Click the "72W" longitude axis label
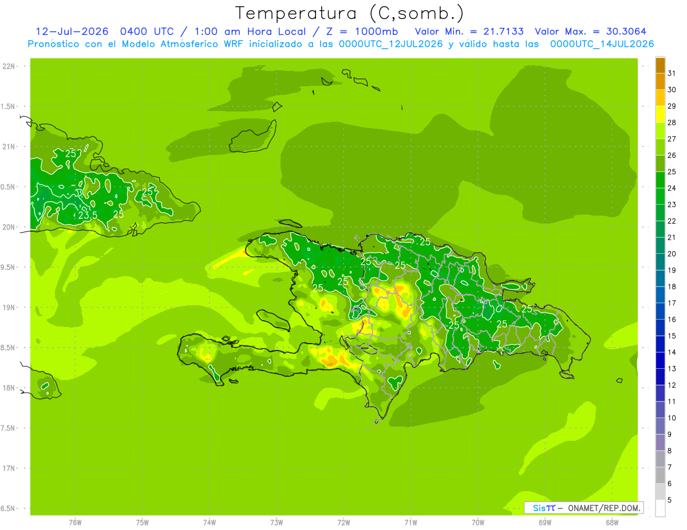Screen dimensions: 687x530 (x=343, y=523)
